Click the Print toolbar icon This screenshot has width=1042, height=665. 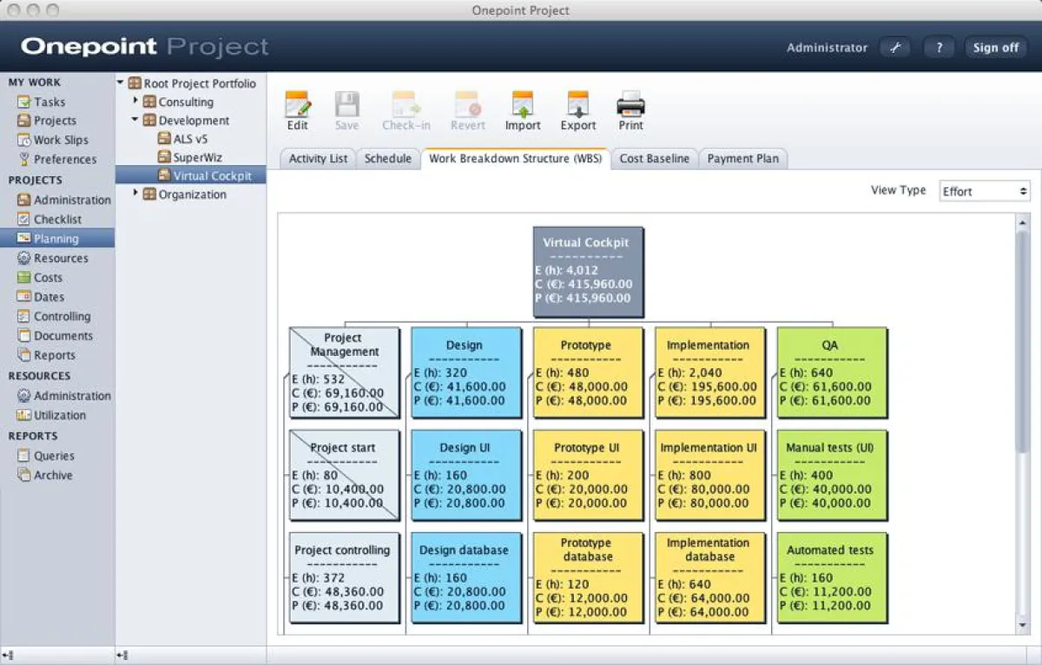tap(630, 104)
